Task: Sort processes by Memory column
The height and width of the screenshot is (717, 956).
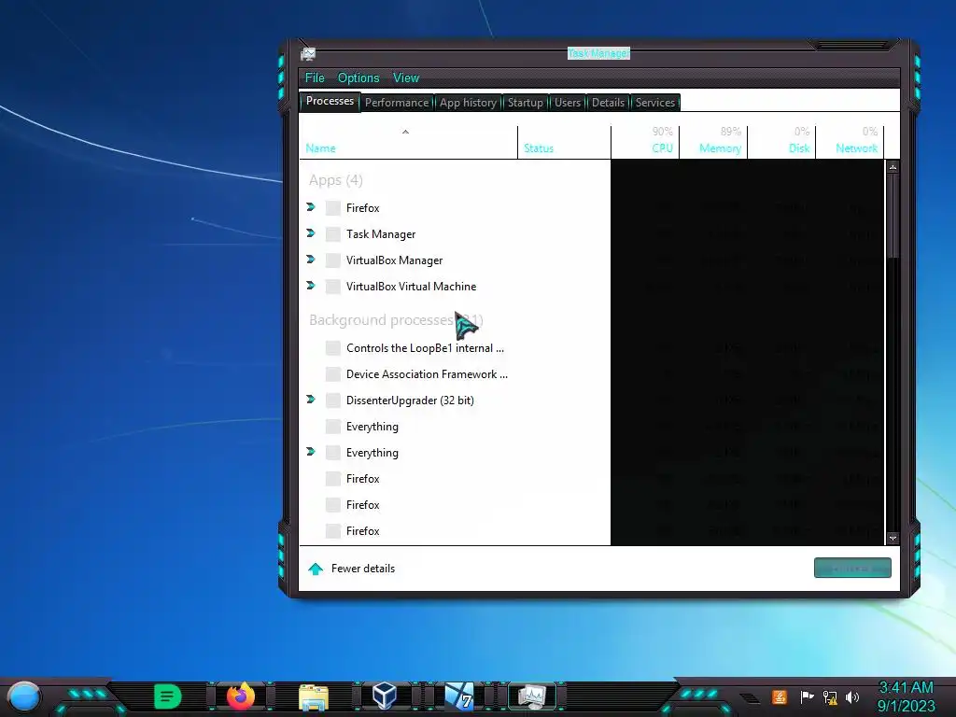Action: click(713, 142)
